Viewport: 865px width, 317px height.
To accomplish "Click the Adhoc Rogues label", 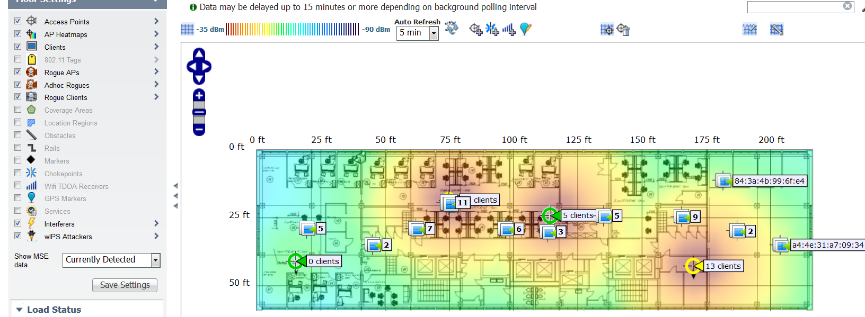I will tap(67, 85).
